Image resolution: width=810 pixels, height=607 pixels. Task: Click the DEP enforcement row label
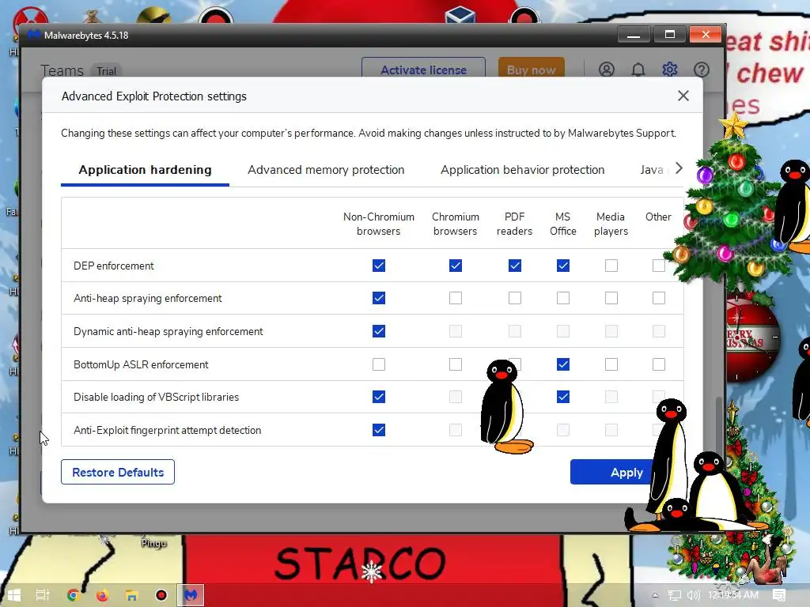(x=114, y=266)
